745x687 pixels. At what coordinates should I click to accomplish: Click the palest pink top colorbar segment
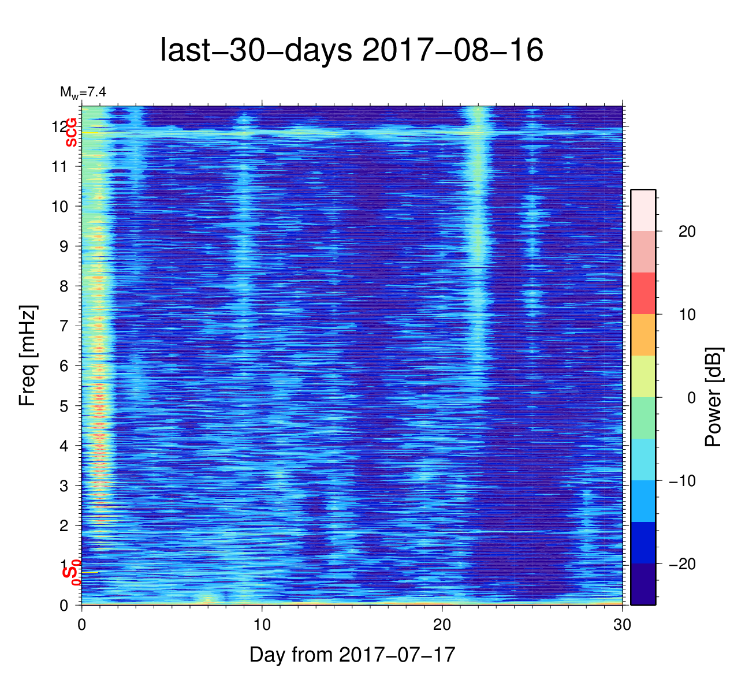(643, 210)
